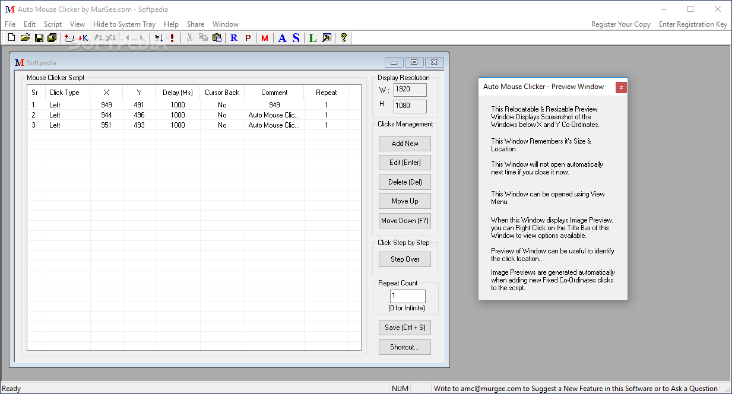Viewport: 732px width, 394px height.
Task: Minimize the inner Softpedia script window
Action: (394, 62)
